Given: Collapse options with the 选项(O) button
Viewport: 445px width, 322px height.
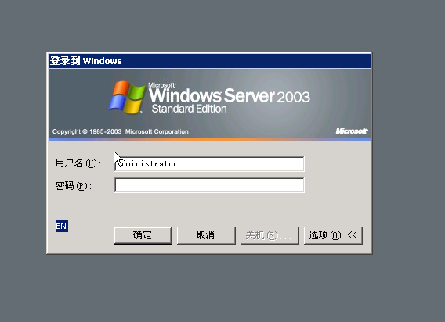Looking at the screenshot, I should pyautogui.click(x=333, y=235).
